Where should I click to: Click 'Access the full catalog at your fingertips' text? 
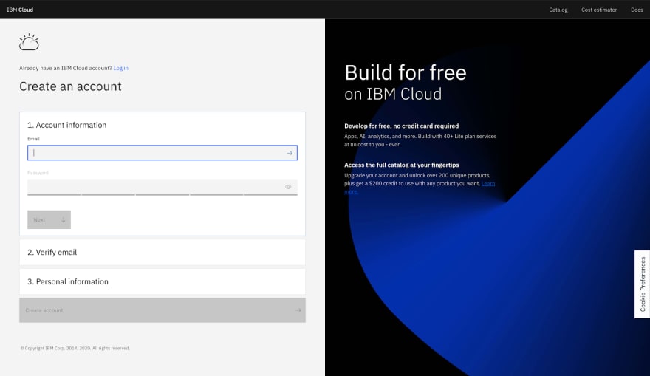pyautogui.click(x=401, y=165)
